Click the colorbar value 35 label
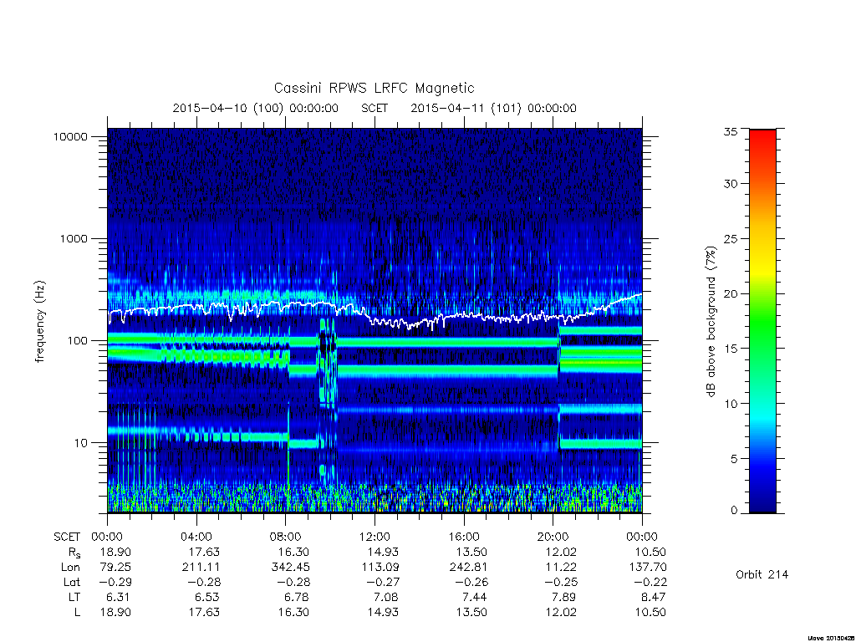 pos(730,131)
